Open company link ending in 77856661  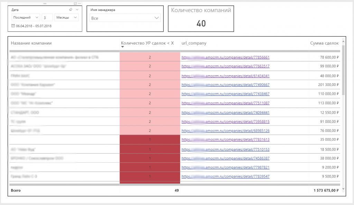[225, 57]
